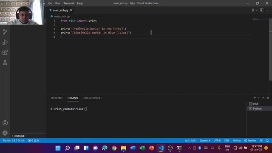Select Python language mode in status bar
Screen dimensions: 272x153
pyautogui.click(x=237, y=141)
